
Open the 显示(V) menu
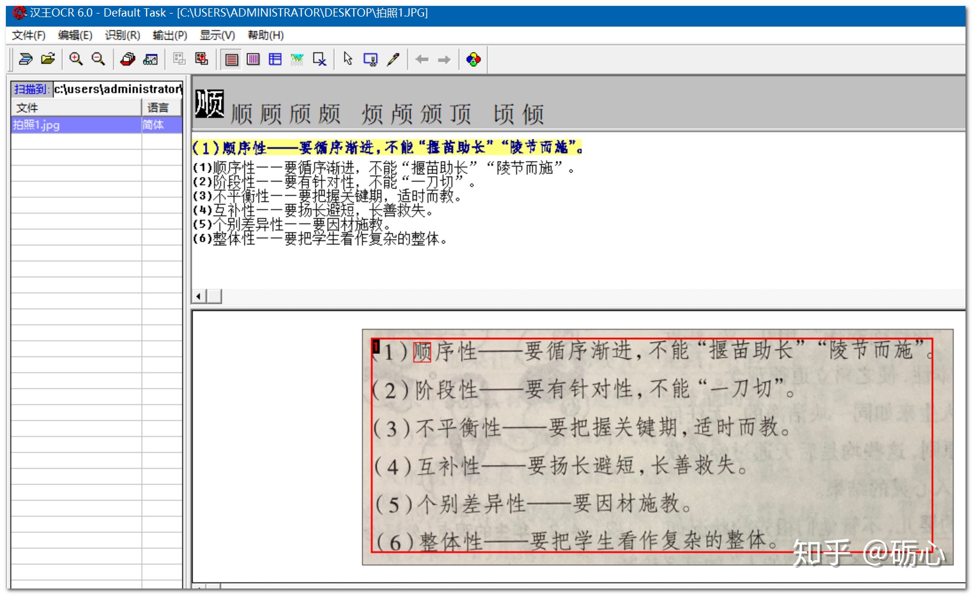pos(217,35)
